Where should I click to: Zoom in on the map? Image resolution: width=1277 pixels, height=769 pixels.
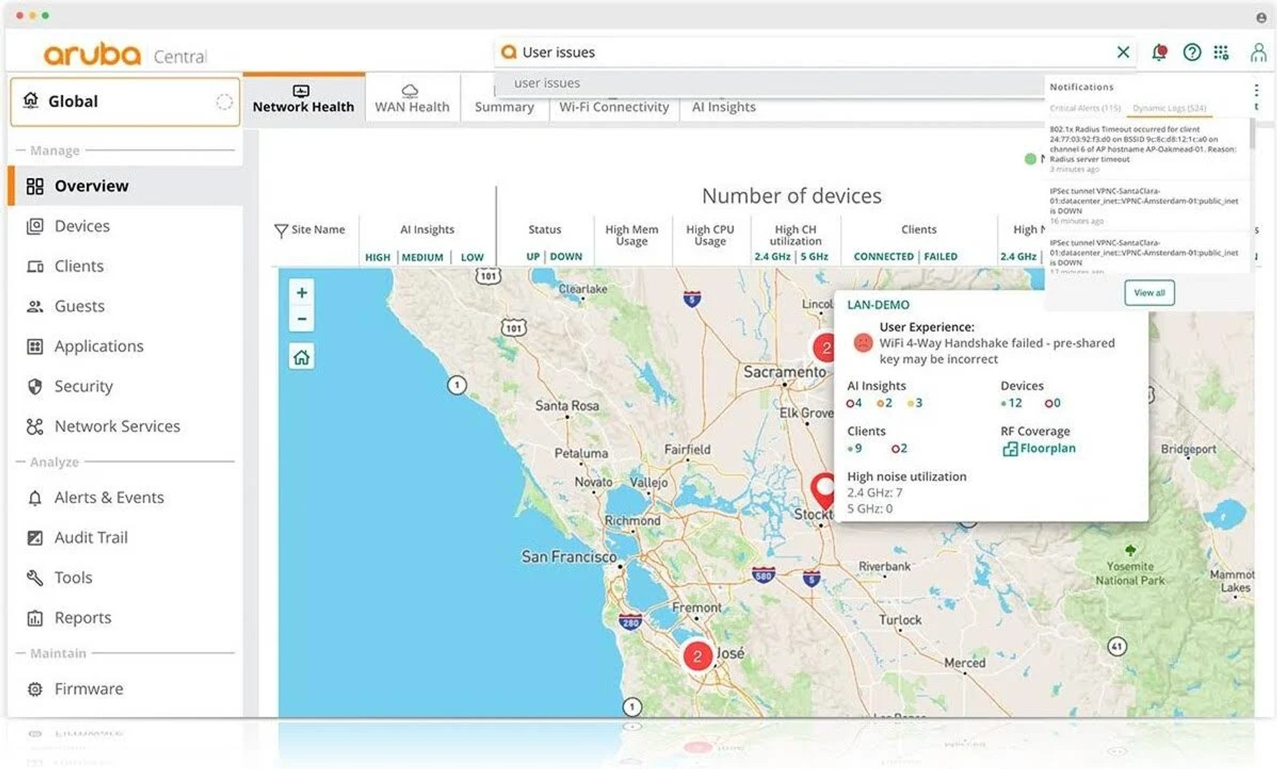pos(301,293)
